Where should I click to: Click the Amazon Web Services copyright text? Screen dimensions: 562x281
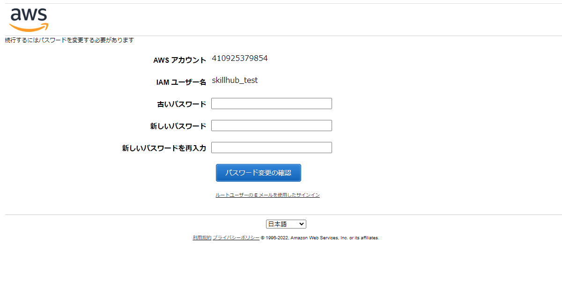click(x=320, y=238)
